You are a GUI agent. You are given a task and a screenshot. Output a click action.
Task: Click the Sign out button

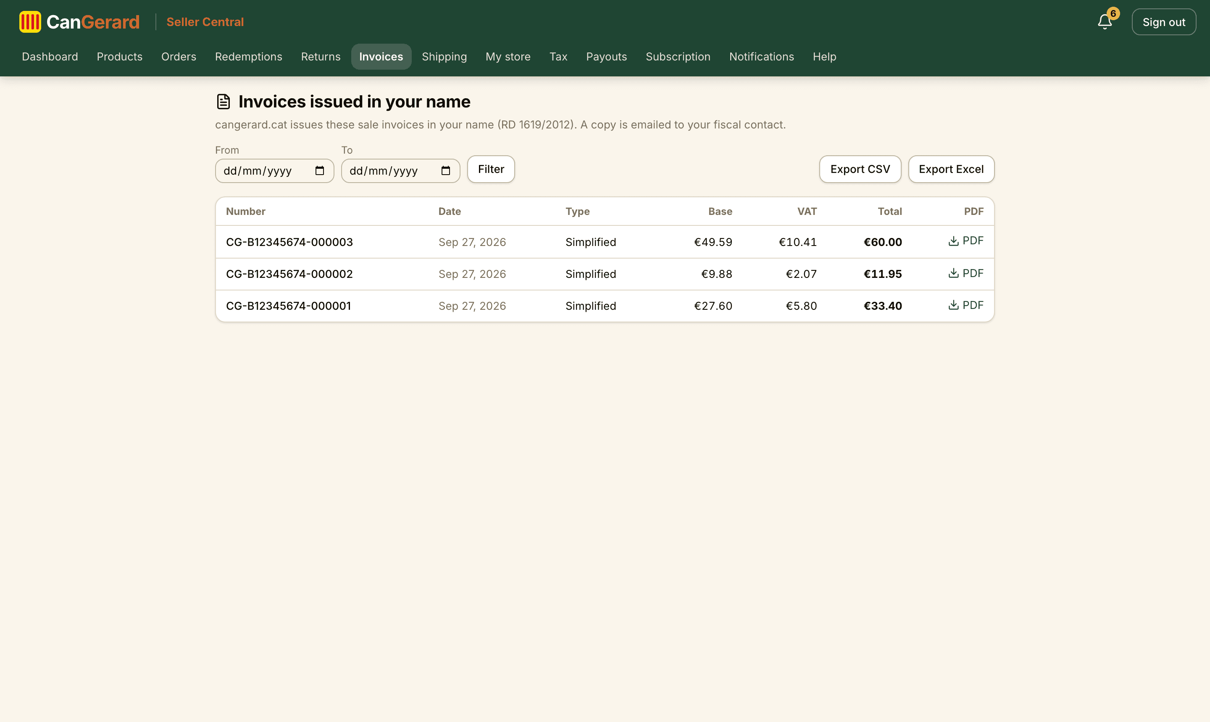pyautogui.click(x=1163, y=22)
